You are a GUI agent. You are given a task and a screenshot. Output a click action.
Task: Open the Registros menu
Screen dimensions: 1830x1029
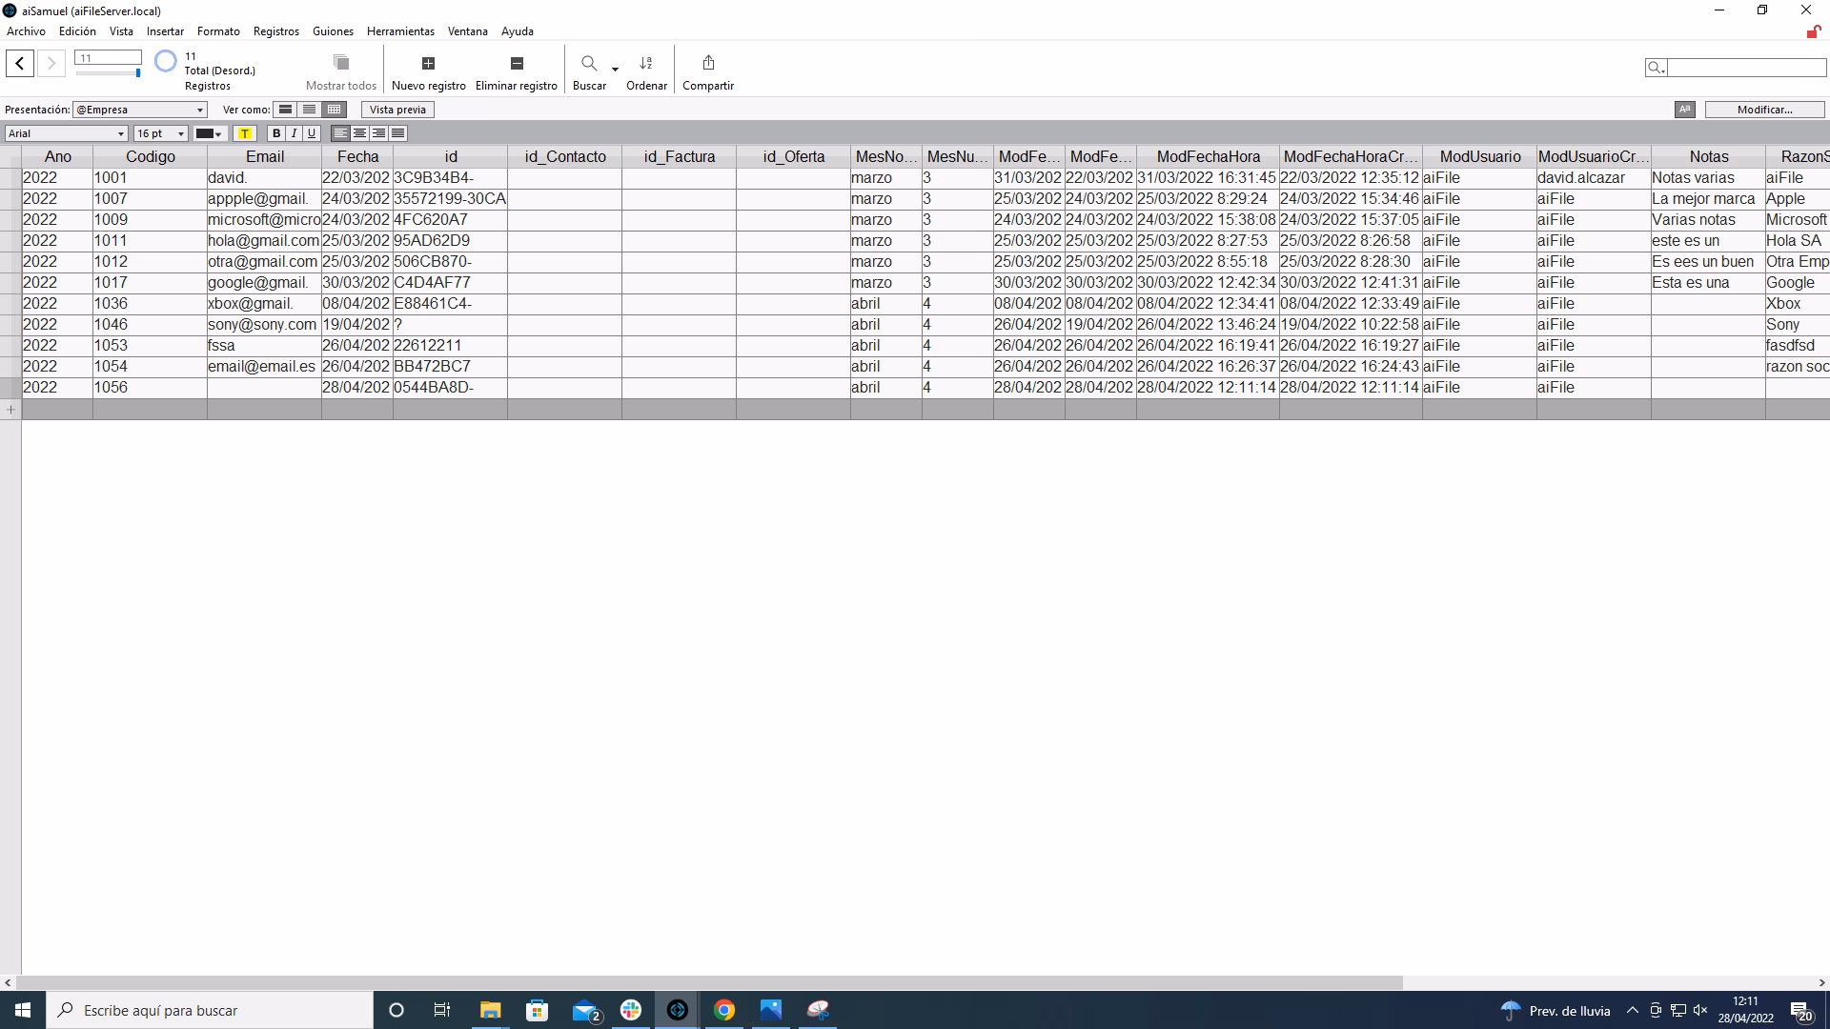click(x=276, y=31)
